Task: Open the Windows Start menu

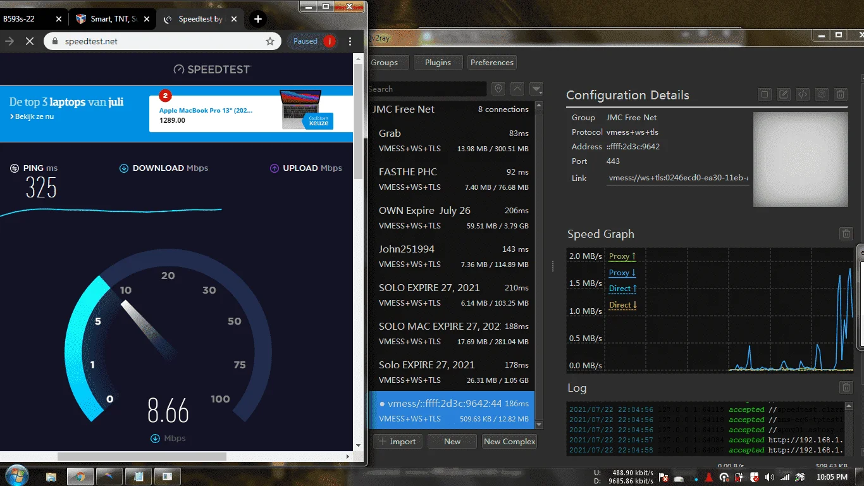Action: (16, 476)
